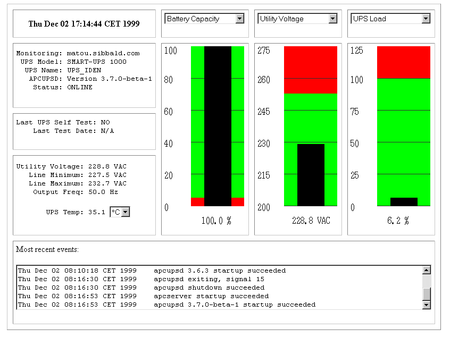The width and height of the screenshot is (450, 338).
Task: Click the red zone of voltage graph
Action: (311, 69)
